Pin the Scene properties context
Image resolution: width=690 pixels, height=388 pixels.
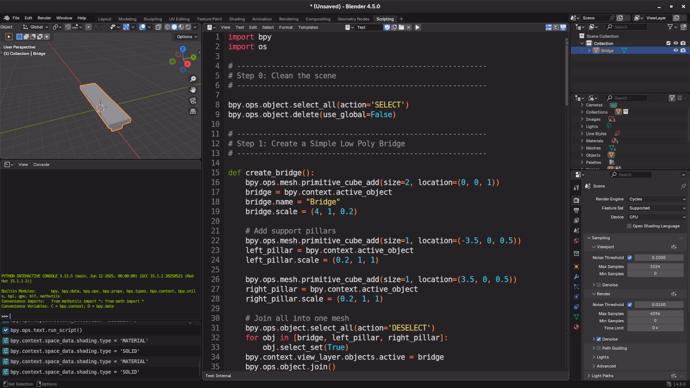click(x=683, y=186)
